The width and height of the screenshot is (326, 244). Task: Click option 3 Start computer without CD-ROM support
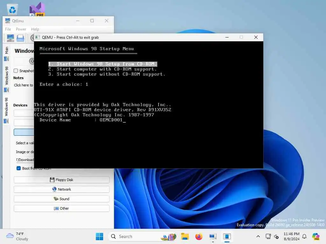pos(107,74)
